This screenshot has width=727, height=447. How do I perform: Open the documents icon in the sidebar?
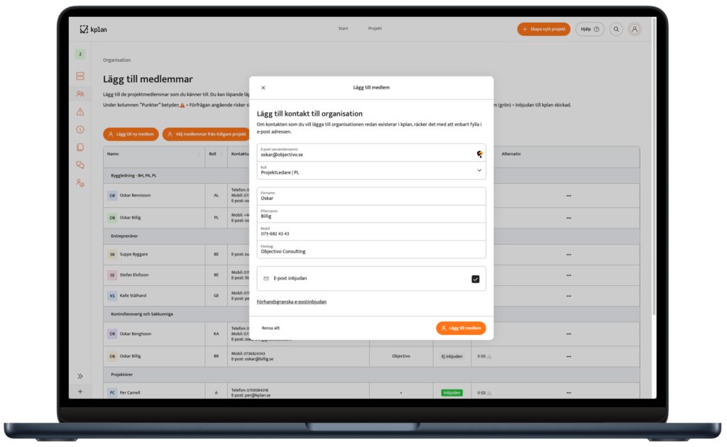click(x=80, y=147)
